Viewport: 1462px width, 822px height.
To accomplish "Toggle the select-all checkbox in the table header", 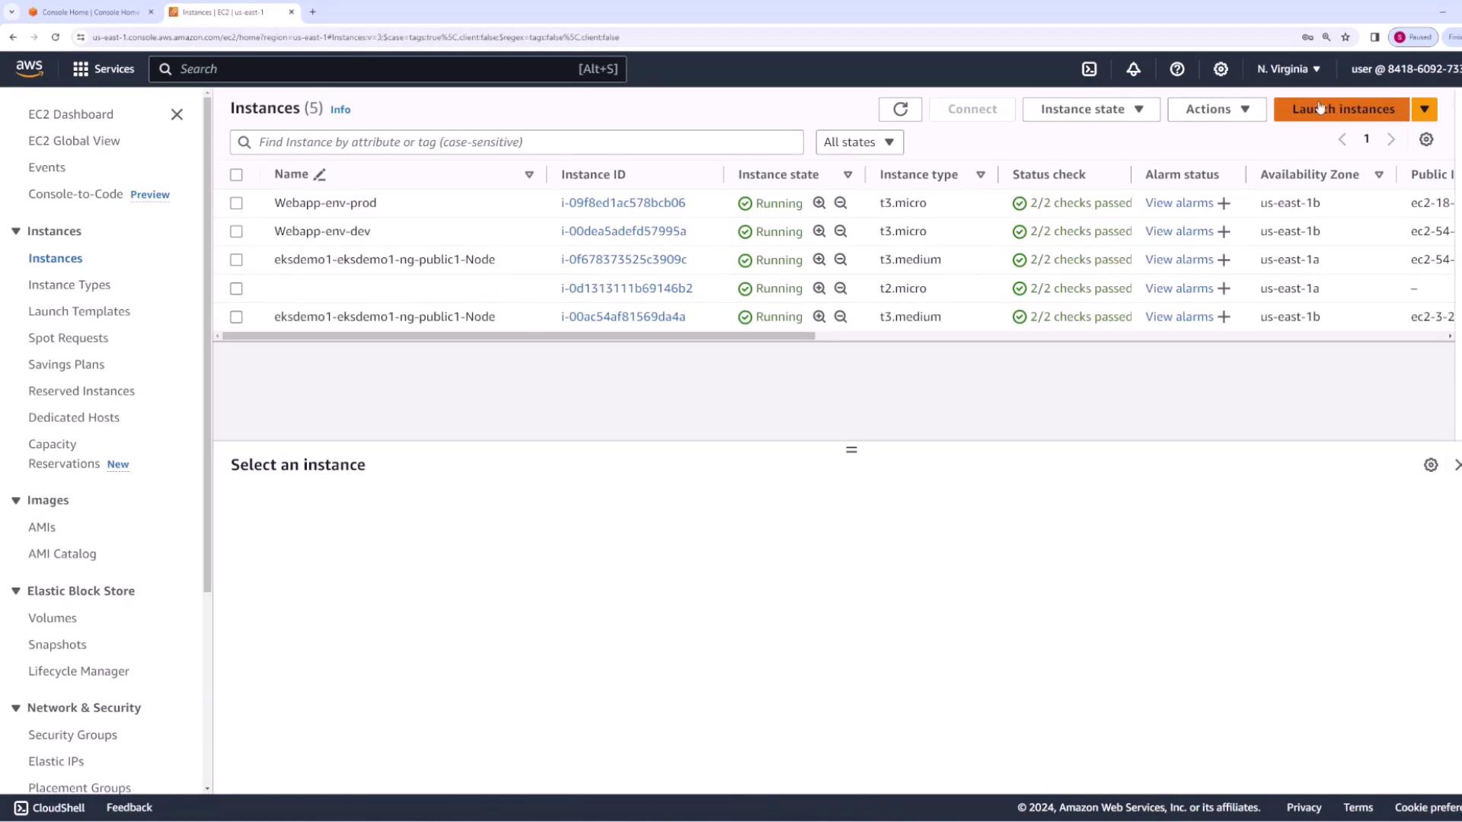I will [x=236, y=174].
